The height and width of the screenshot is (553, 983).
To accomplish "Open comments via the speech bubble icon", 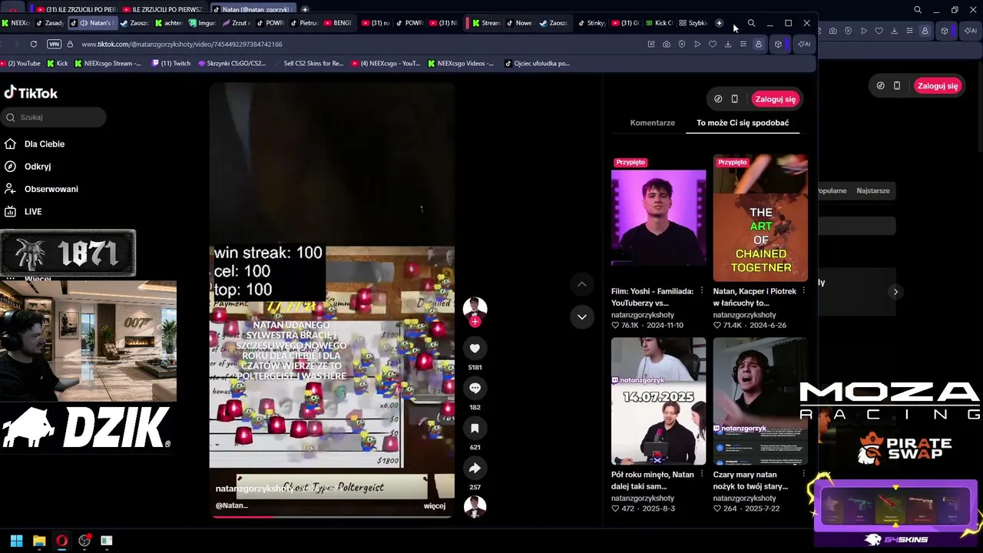I will tap(475, 389).
